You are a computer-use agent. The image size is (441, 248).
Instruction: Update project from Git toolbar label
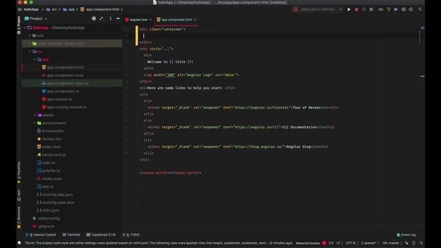pos(381,9)
